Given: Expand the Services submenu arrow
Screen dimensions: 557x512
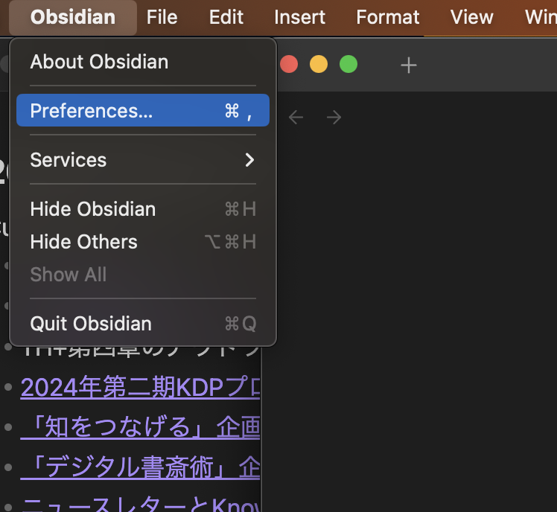Looking at the screenshot, I should click(249, 160).
